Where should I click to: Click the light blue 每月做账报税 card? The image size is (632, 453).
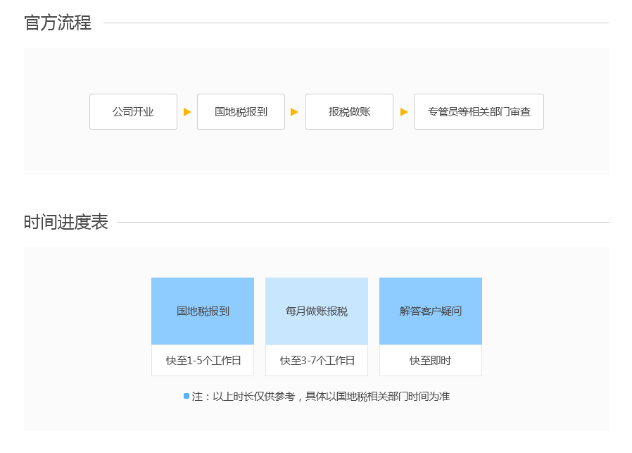click(x=317, y=311)
